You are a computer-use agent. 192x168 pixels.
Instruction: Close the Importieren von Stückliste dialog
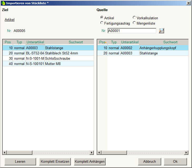[x=188, y=3]
